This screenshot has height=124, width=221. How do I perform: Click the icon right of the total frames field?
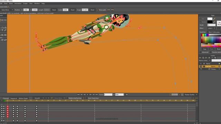[x=127, y=95]
